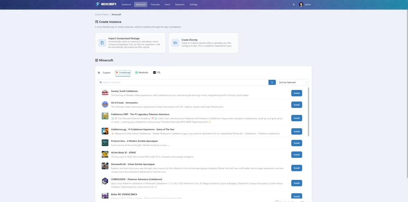Click the Cobblemon SMP modpack thumbnail

coord(105,116)
